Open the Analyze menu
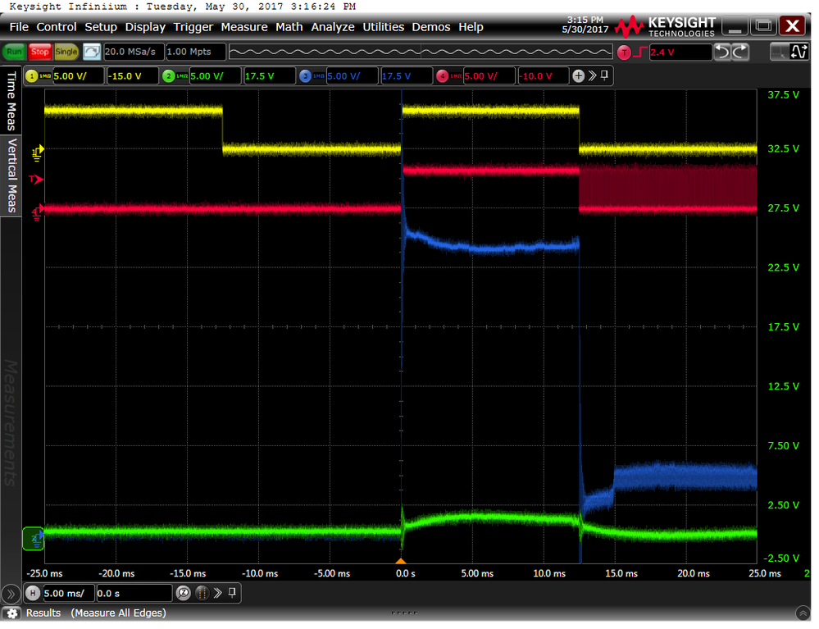Image resolution: width=819 pixels, height=629 pixels. [x=333, y=27]
